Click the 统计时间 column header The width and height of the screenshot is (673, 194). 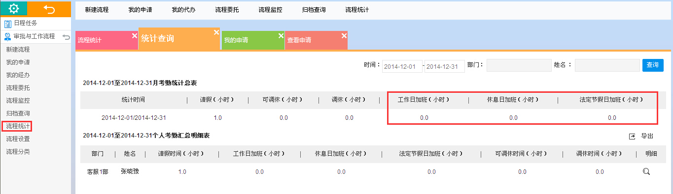coord(133,100)
